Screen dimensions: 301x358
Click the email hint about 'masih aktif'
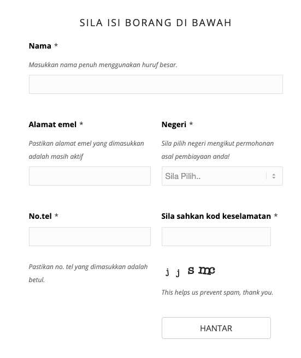click(x=86, y=150)
